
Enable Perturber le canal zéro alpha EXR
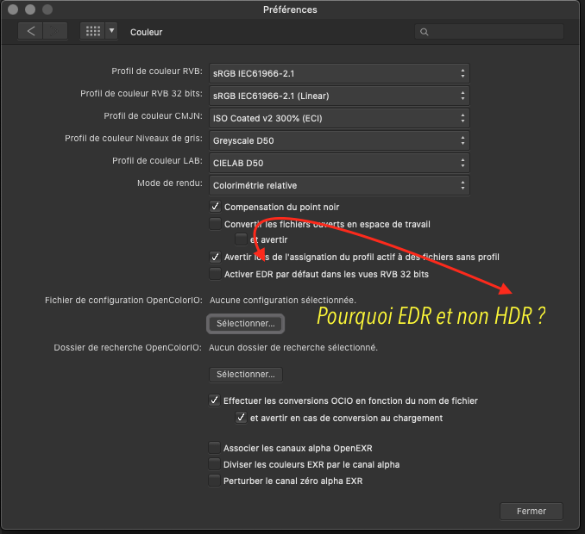215,481
